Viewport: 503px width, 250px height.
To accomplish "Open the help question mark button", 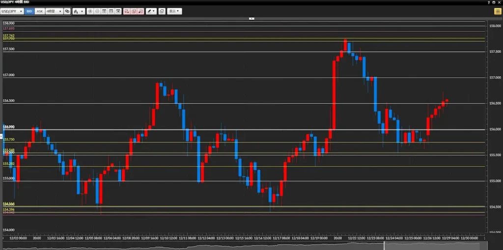I will click(489, 2).
